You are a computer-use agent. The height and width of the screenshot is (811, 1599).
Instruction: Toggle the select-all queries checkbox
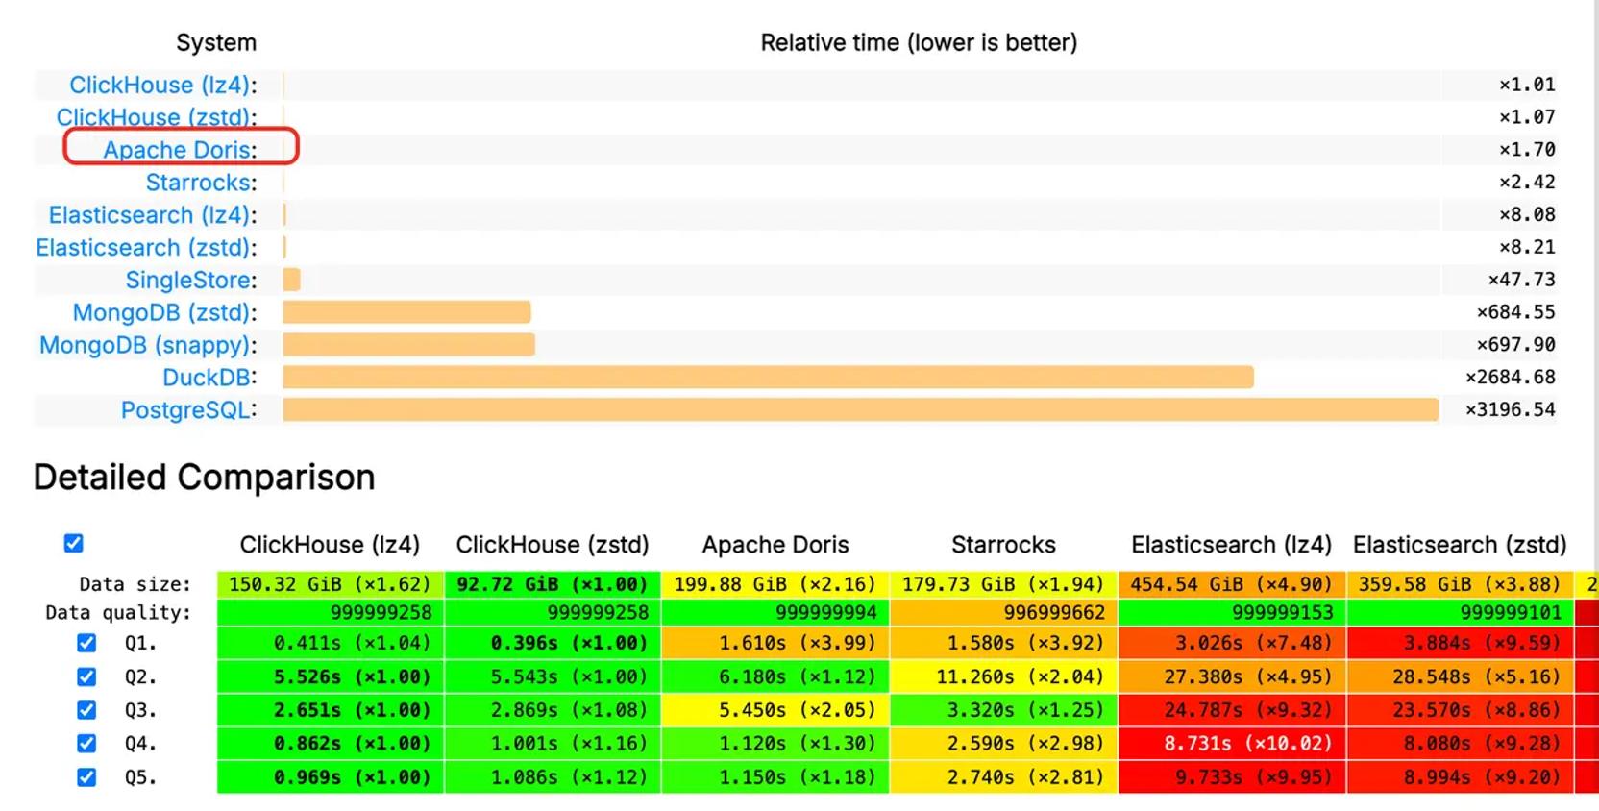pyautogui.click(x=73, y=544)
